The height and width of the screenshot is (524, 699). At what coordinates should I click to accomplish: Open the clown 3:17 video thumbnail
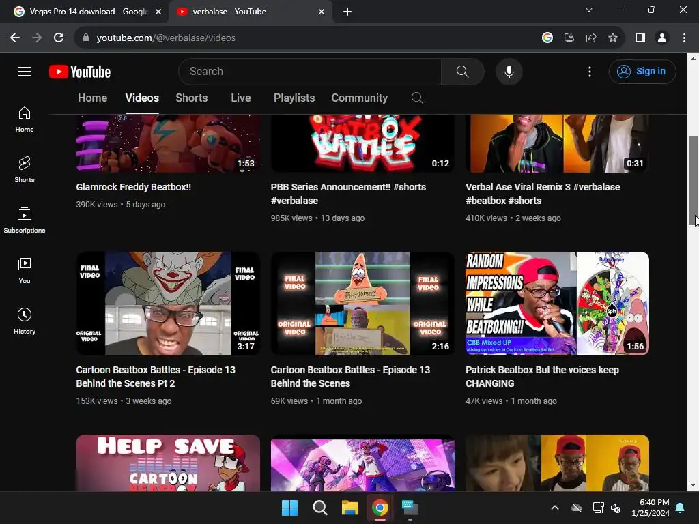click(168, 304)
